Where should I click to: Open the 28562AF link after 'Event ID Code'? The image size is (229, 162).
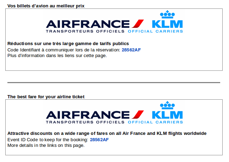[x=99, y=140]
